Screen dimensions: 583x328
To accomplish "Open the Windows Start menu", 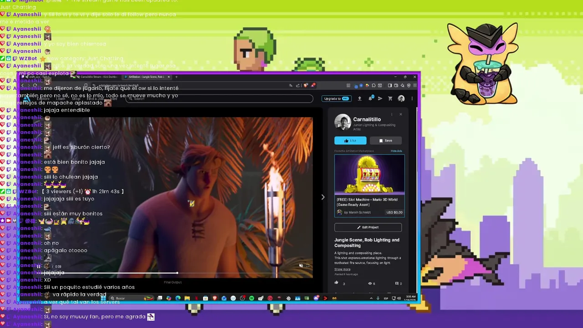I will point(104,298).
